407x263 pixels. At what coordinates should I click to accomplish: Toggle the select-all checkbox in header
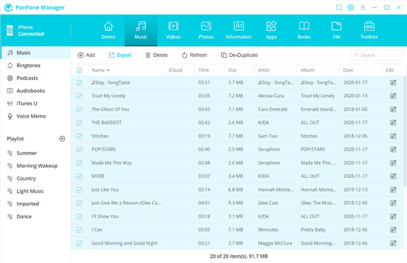(x=80, y=70)
